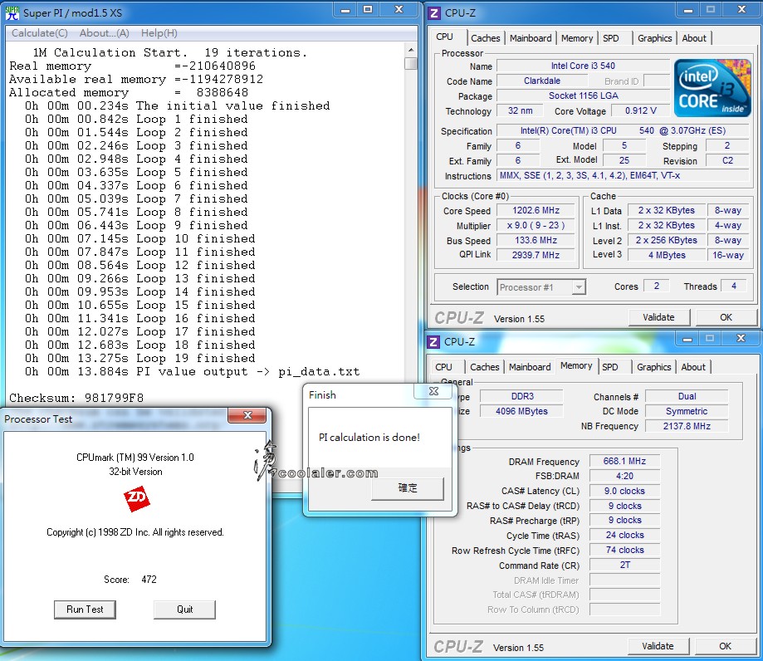Open Caches tab in CPU-Z memory window
The height and width of the screenshot is (661, 763).
(x=484, y=367)
